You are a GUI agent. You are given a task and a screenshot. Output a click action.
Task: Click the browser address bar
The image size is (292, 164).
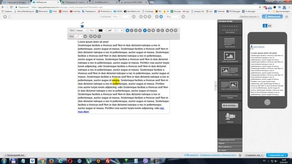[x=137, y=7]
